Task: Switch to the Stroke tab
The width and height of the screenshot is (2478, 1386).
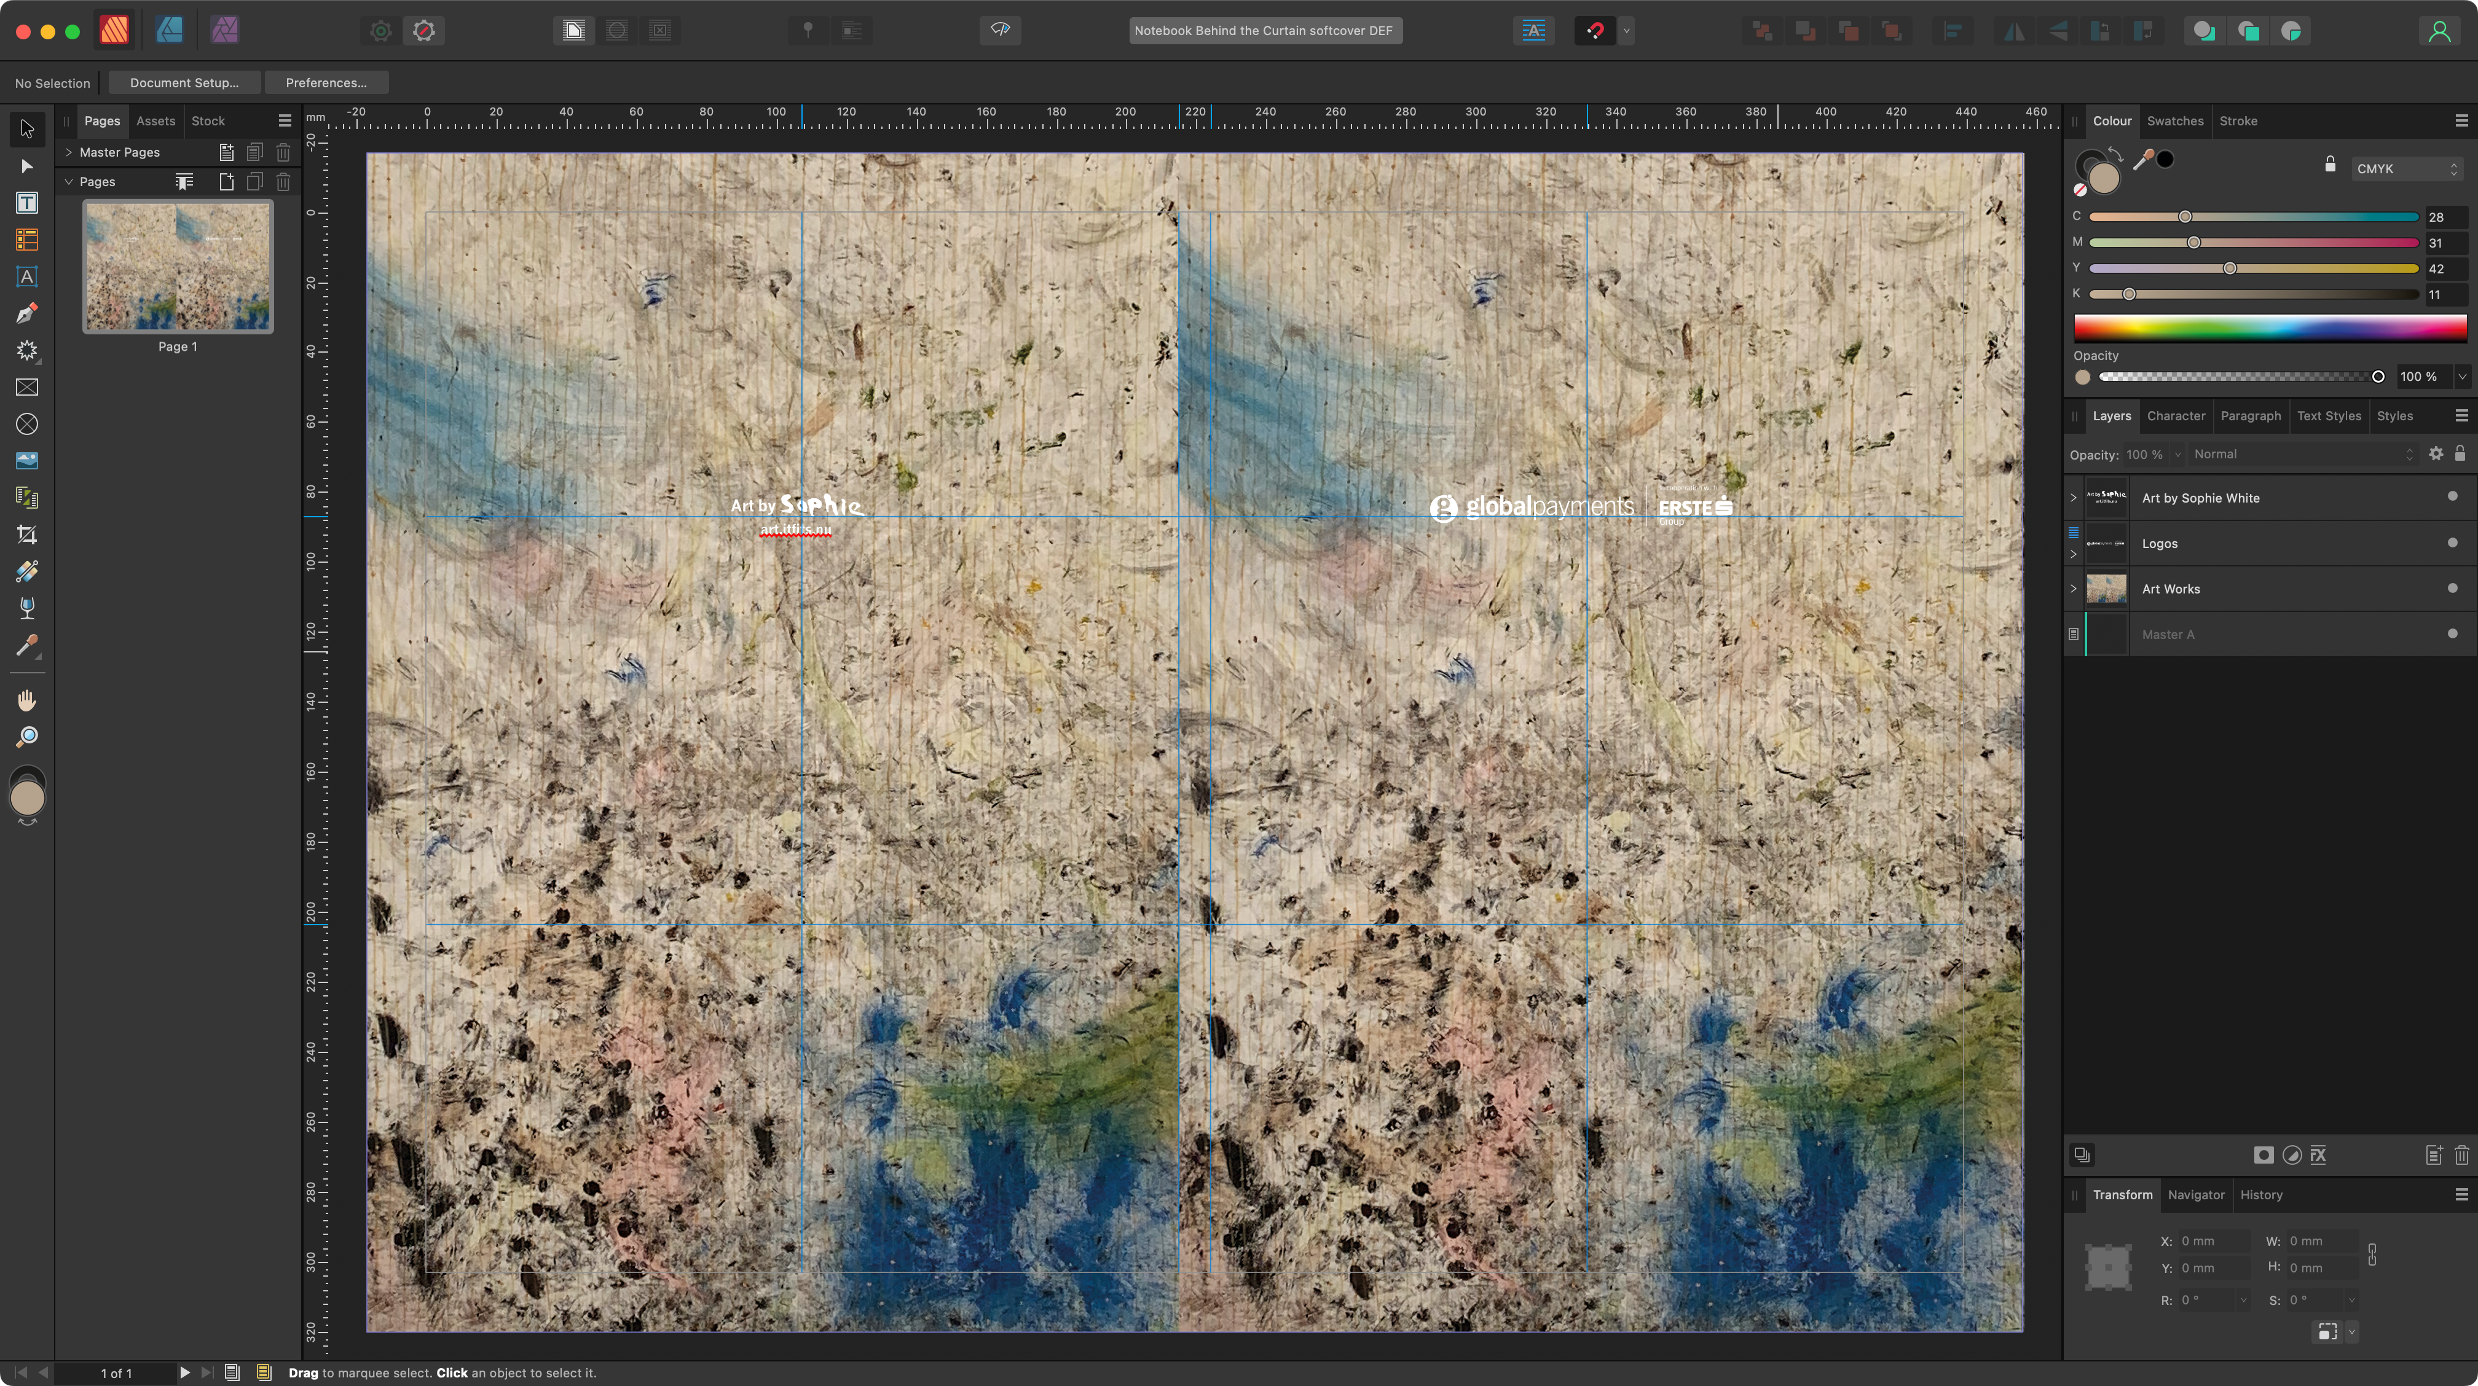Action: click(x=2238, y=120)
